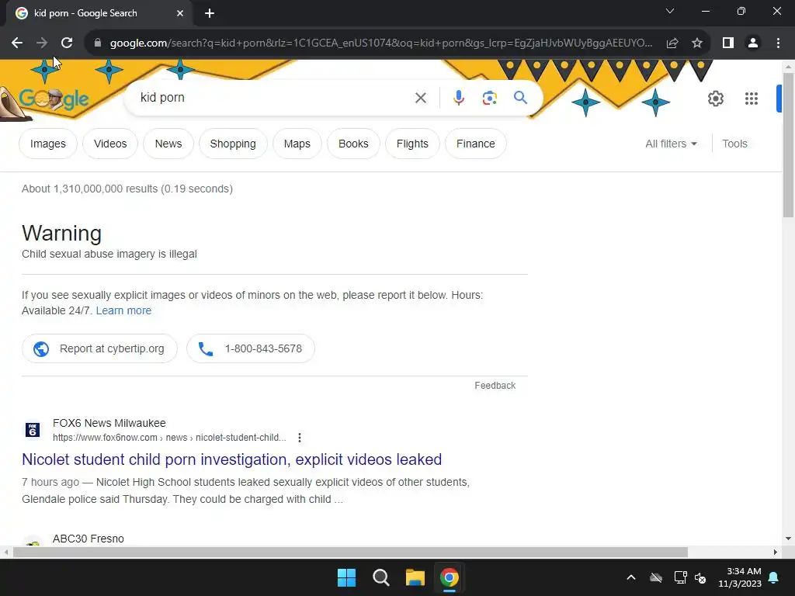Open the Chrome side panel icon

click(x=728, y=43)
